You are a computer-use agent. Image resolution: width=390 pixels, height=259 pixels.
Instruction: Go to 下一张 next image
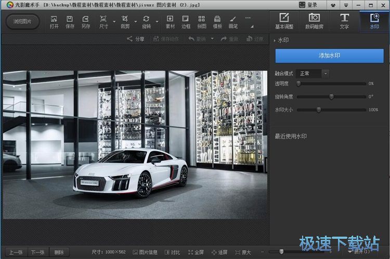(x=38, y=253)
